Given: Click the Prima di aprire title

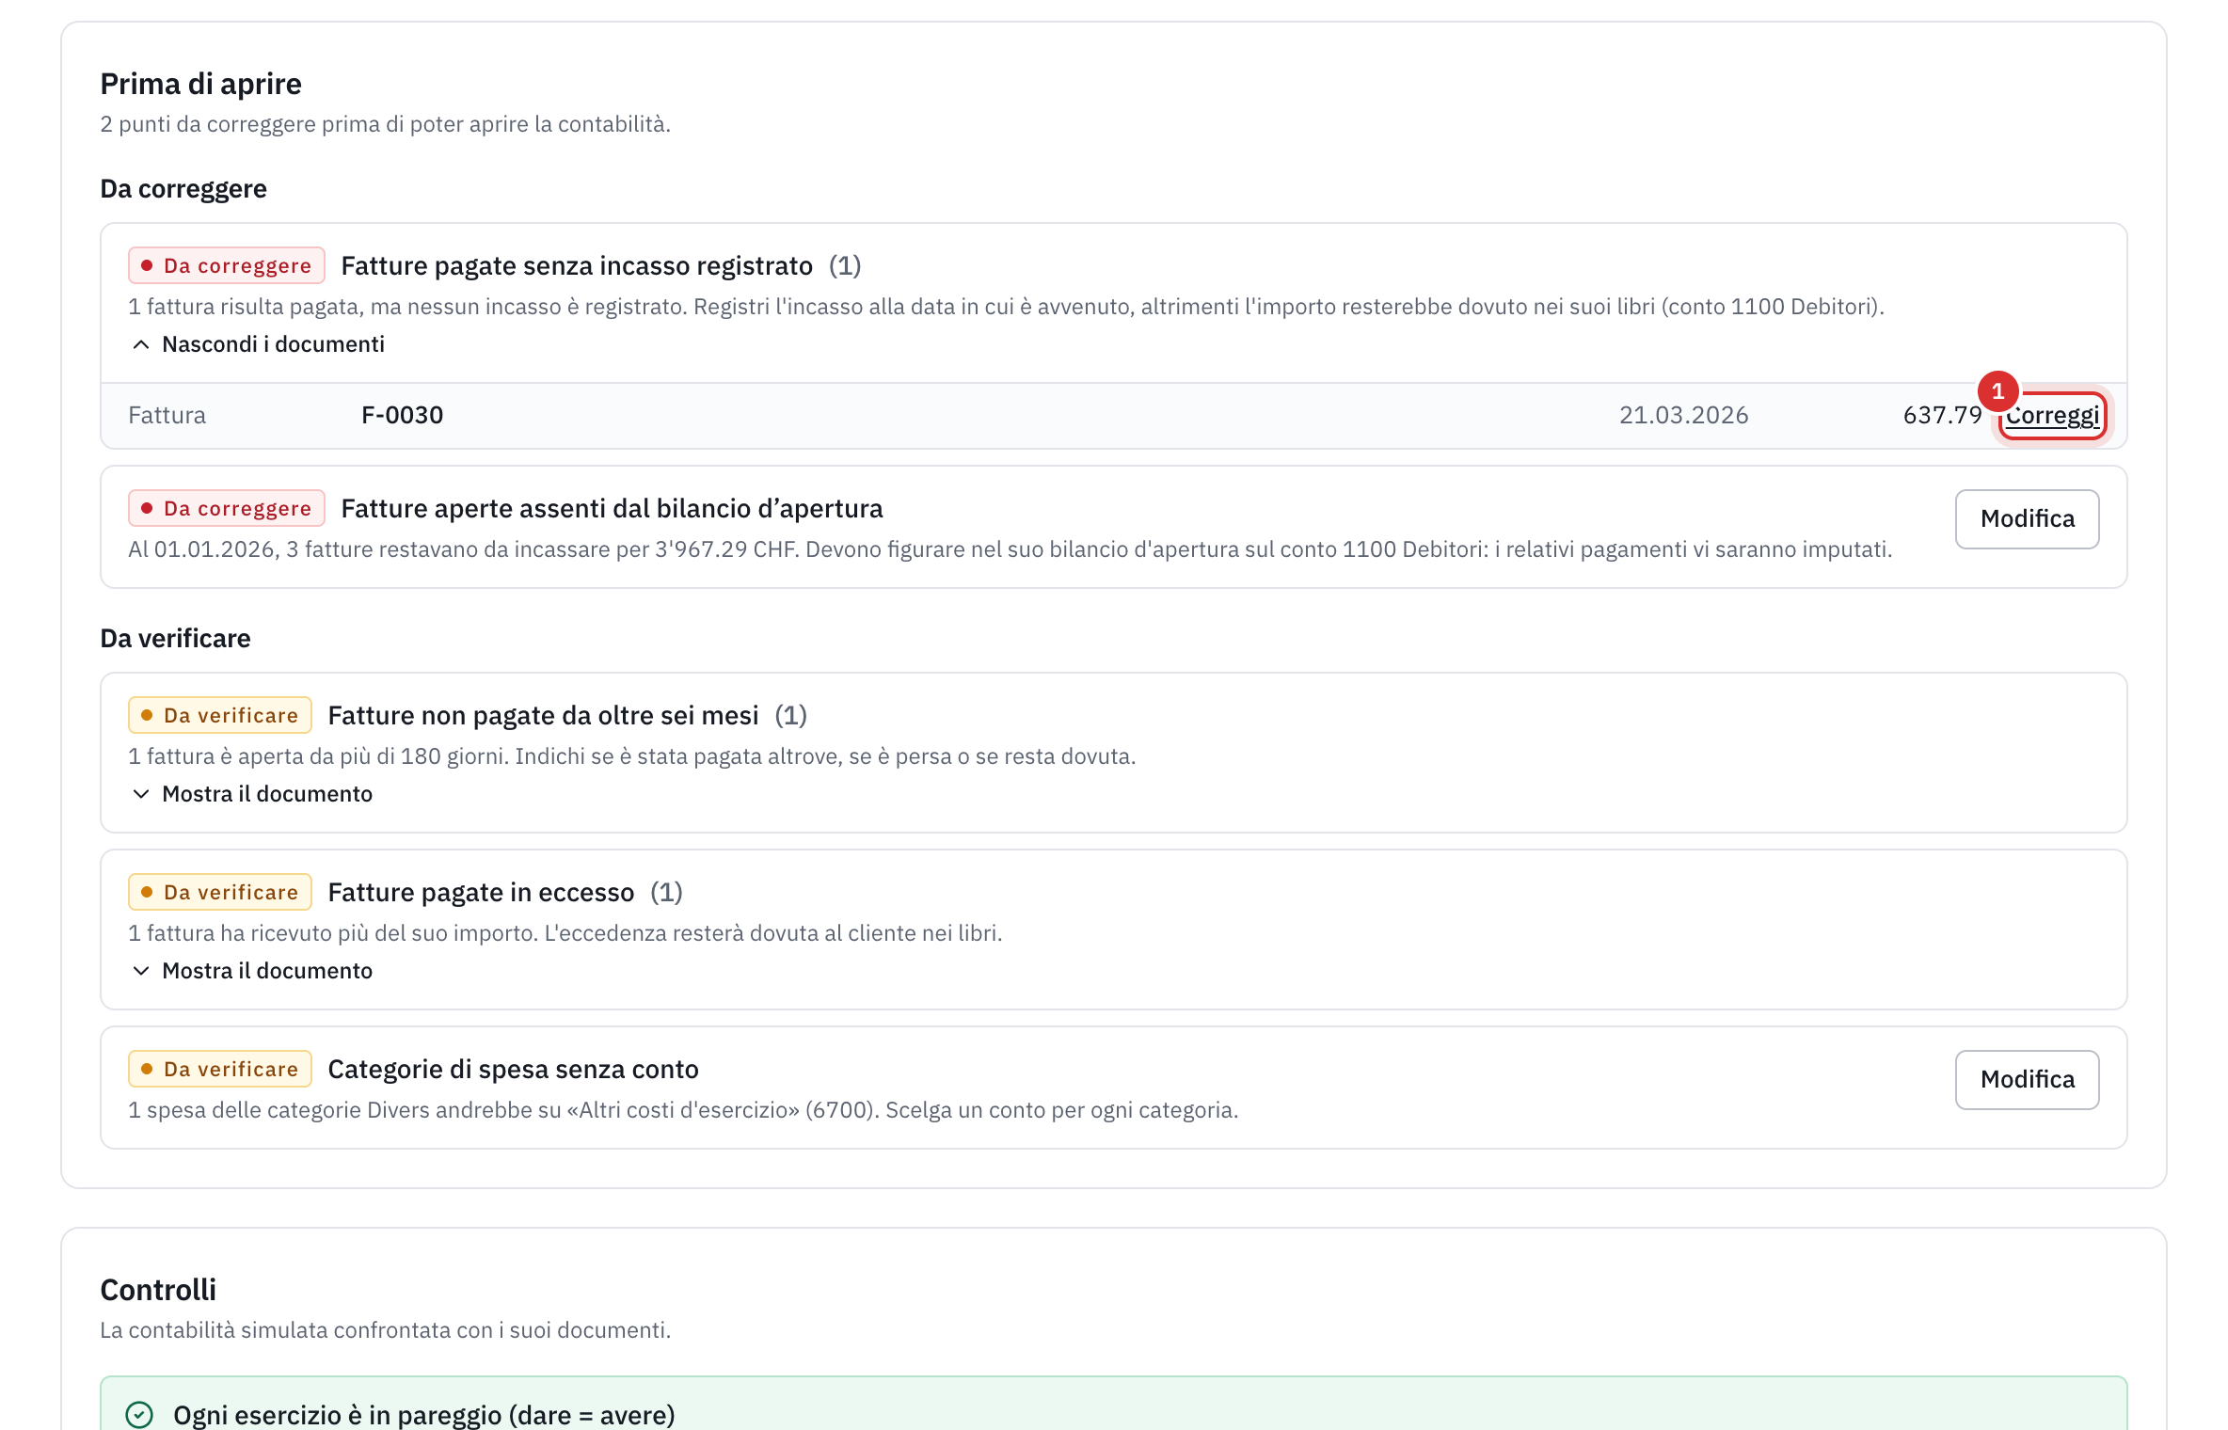Looking at the screenshot, I should (x=200, y=84).
